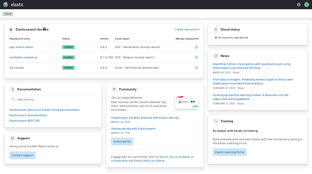Click the Cloud region column header
The image size is (312, 174).
pyautogui.click(x=122, y=39)
